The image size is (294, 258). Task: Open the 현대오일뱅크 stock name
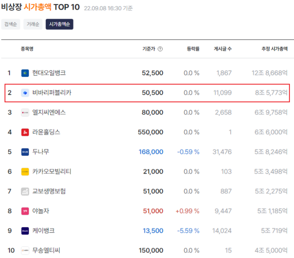49,73
